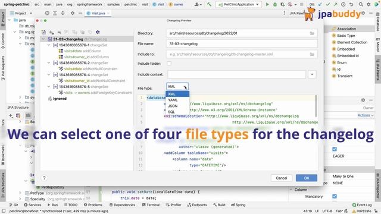Select Embedded Id in JPA Palette

point(348,55)
